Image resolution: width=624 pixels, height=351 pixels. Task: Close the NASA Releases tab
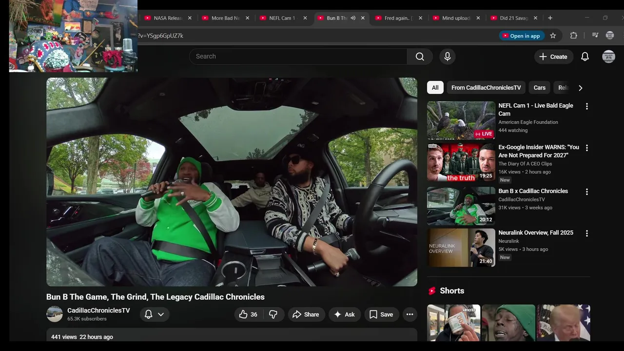[x=190, y=18]
